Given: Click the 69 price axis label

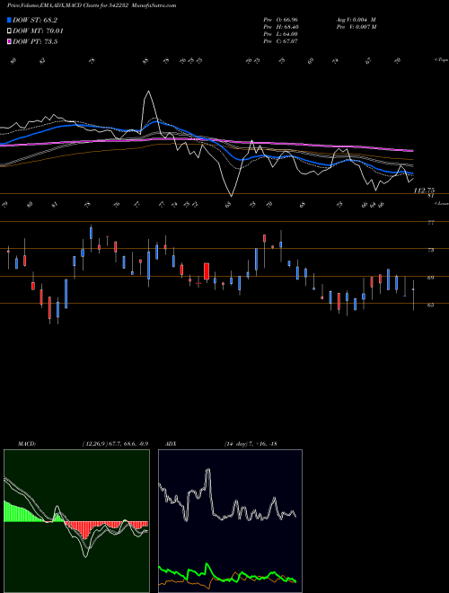Looking at the screenshot, I should (430, 278).
